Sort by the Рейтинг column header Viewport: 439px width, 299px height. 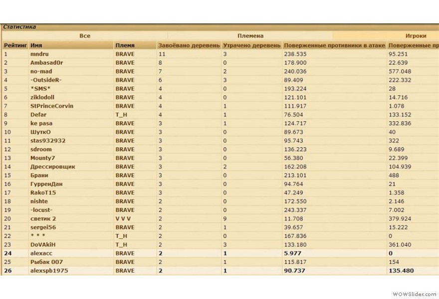[x=15, y=44]
